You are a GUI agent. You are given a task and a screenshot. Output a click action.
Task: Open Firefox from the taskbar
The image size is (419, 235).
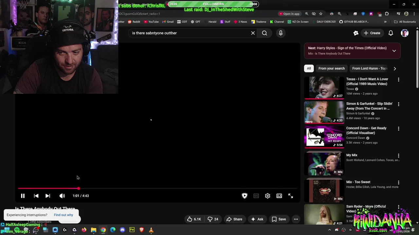click(x=84, y=230)
